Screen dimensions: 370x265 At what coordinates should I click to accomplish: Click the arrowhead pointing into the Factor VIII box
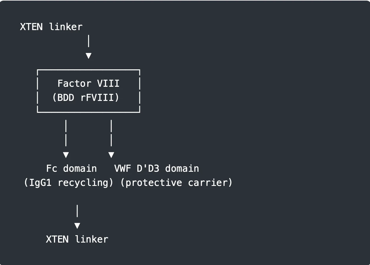pyautogui.click(x=88, y=55)
